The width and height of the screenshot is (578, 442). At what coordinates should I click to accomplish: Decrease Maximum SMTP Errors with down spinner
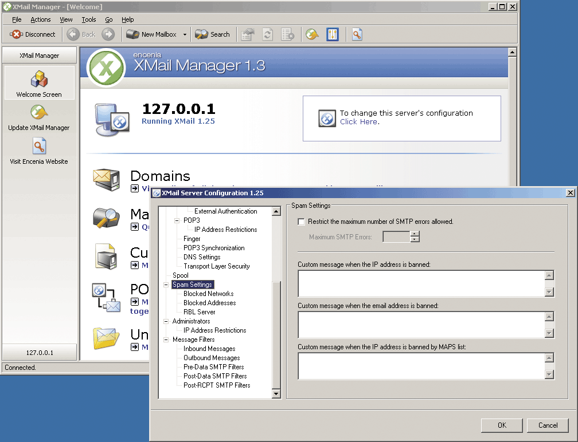(415, 239)
